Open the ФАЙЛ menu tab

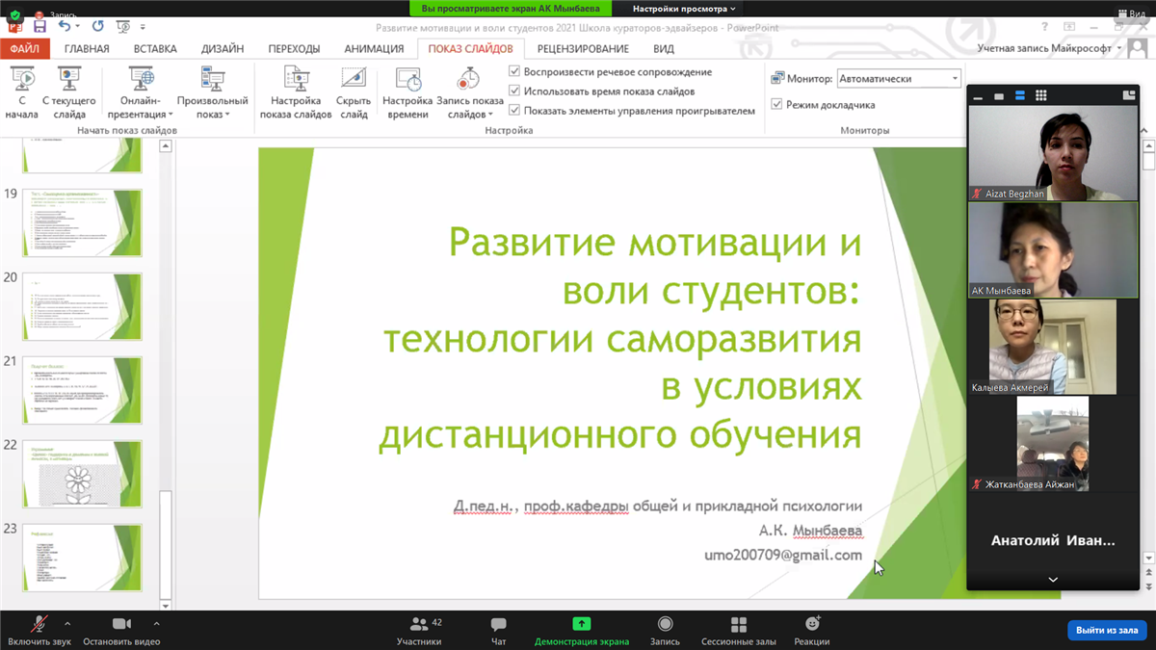point(25,49)
